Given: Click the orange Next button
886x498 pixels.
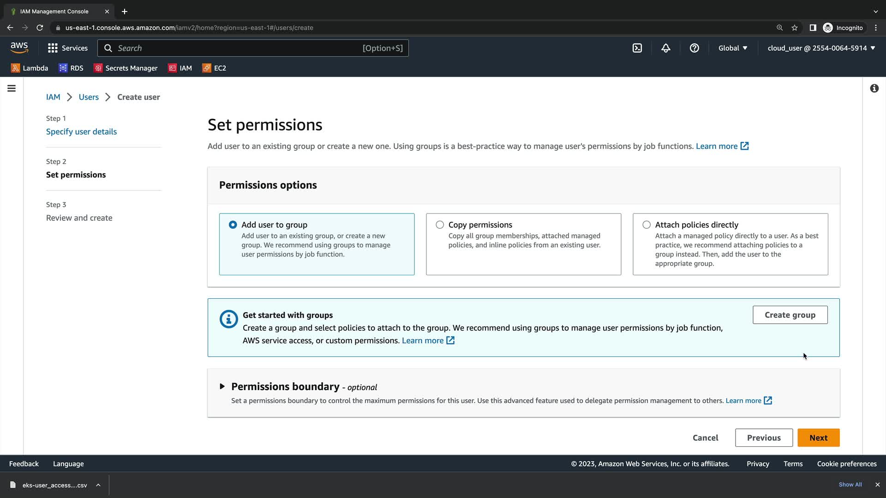Looking at the screenshot, I should coord(818,438).
